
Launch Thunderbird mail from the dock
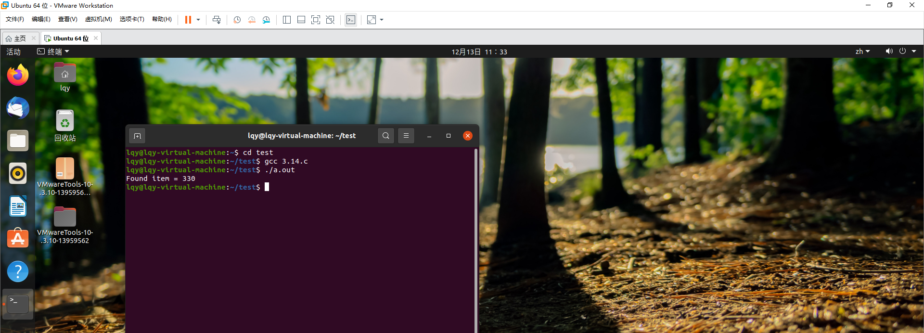(18, 108)
